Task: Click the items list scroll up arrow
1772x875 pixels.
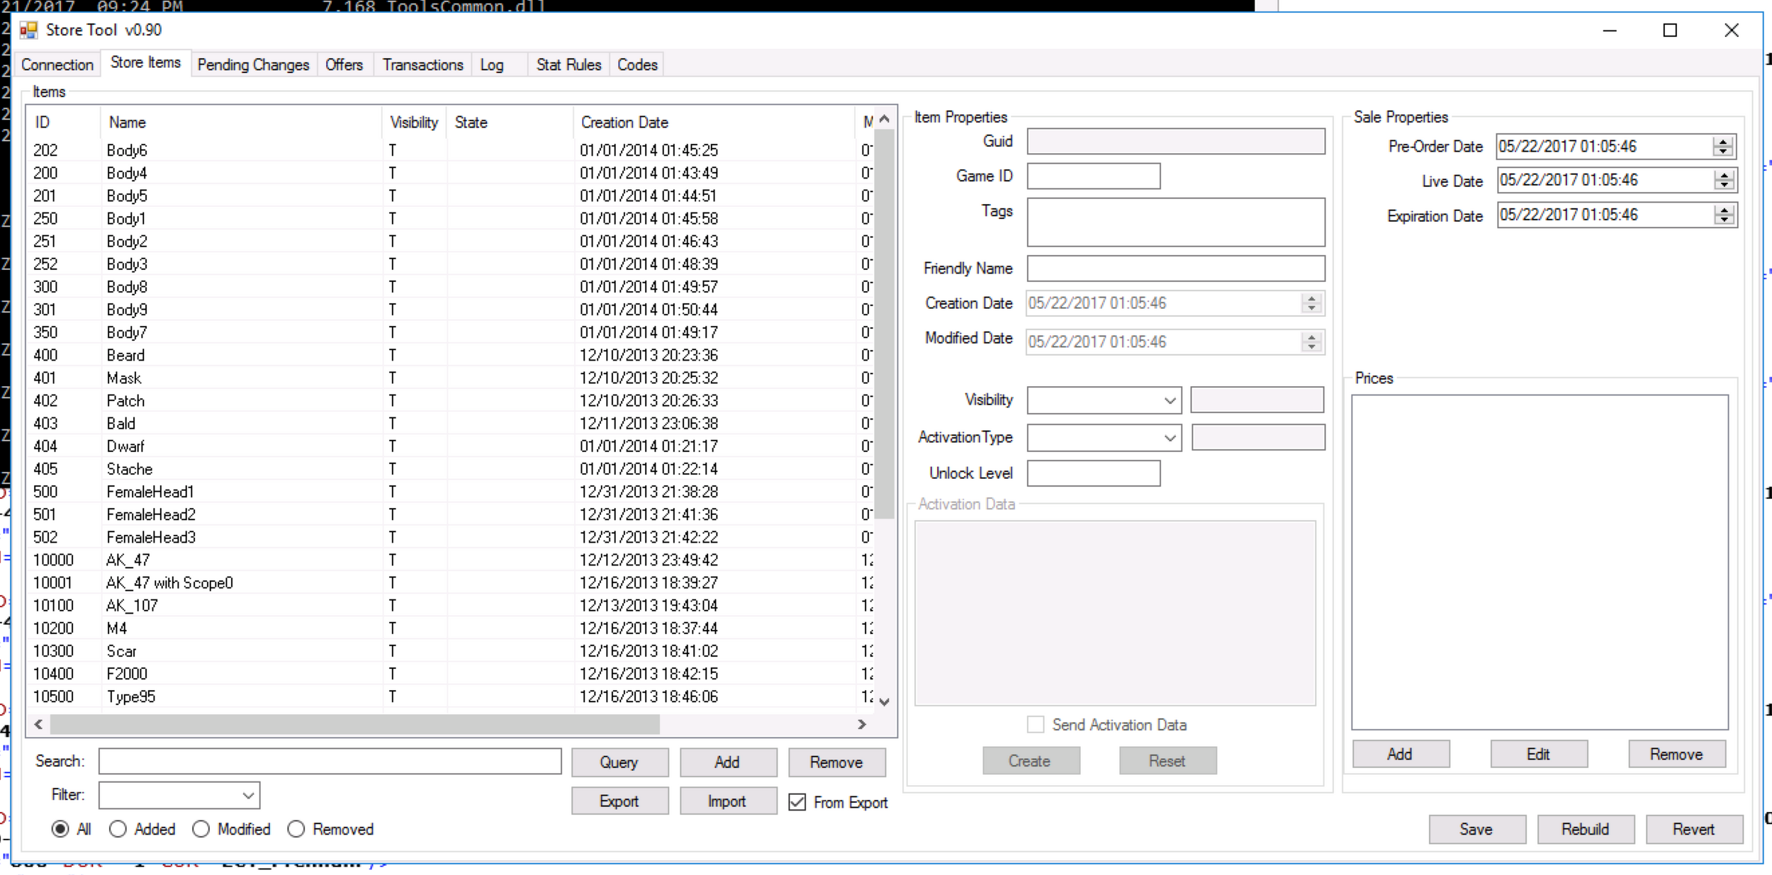Action: [x=885, y=120]
